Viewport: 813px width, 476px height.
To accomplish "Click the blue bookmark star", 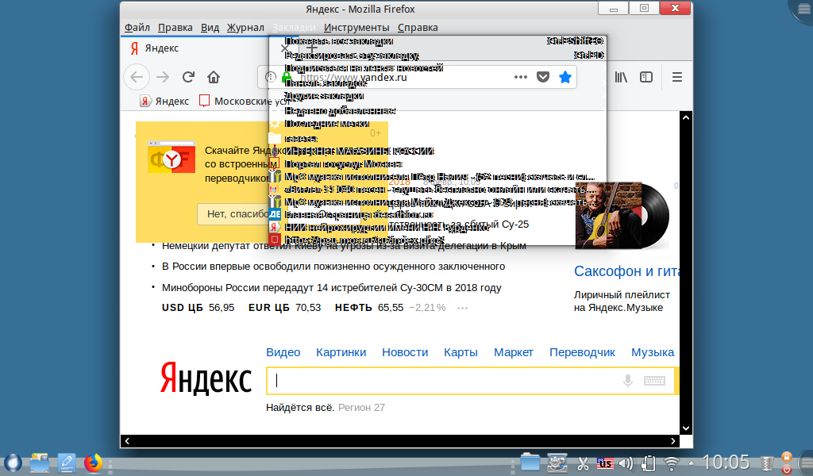I will [565, 77].
